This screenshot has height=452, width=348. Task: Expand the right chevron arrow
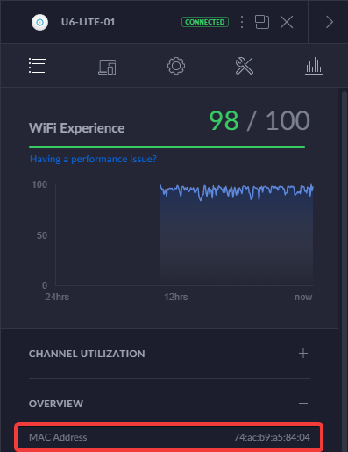(x=330, y=22)
